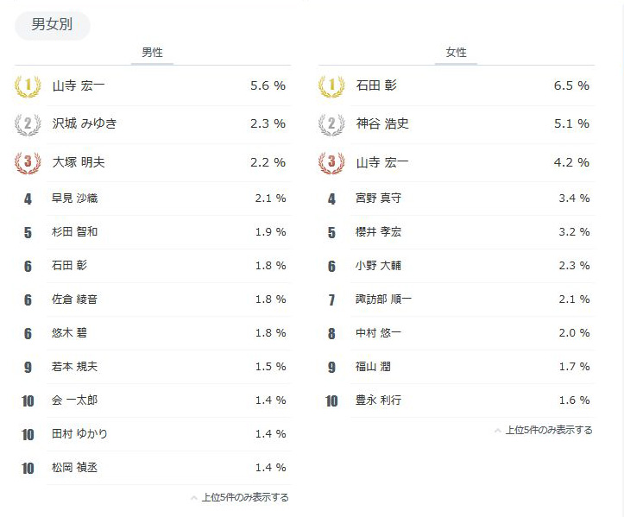Select 沢城 みゆき in the 男性 list
This screenshot has width=624, height=517.
pos(85,123)
